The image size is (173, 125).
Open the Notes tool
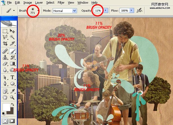point(5,91)
